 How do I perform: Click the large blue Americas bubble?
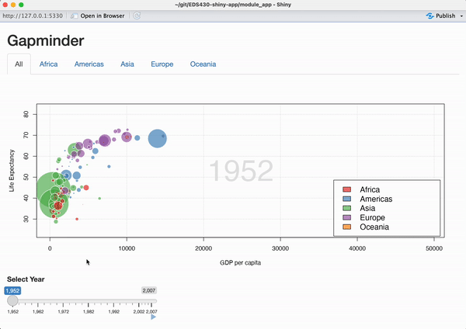(x=158, y=138)
